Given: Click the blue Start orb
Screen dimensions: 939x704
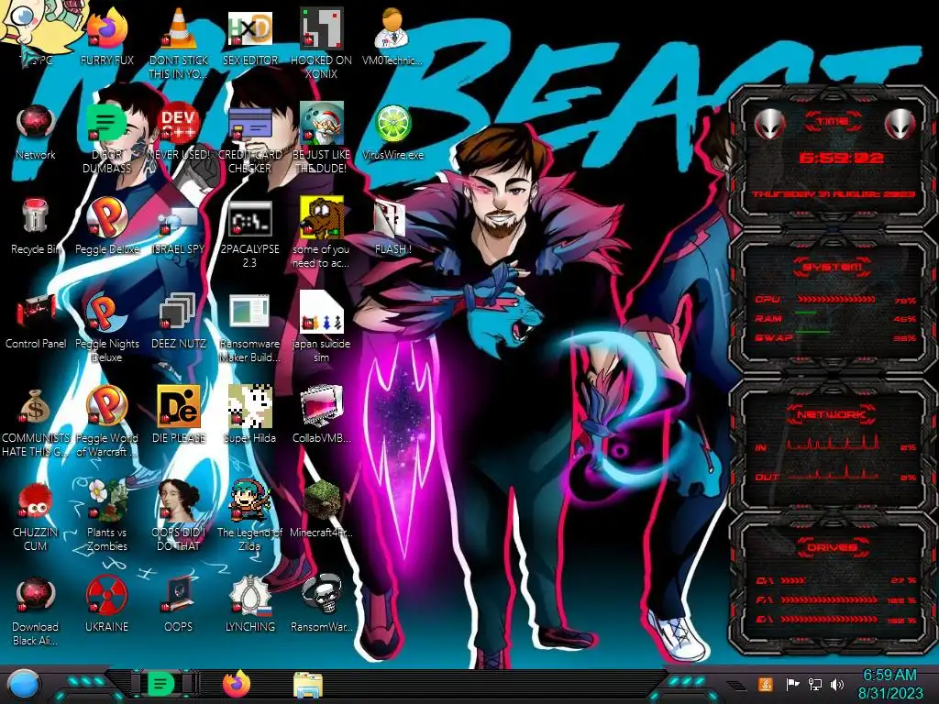Looking at the screenshot, I should [x=23, y=686].
